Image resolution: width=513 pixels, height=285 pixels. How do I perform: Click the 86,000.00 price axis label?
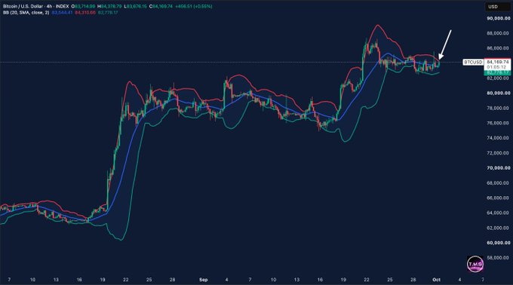coord(498,48)
